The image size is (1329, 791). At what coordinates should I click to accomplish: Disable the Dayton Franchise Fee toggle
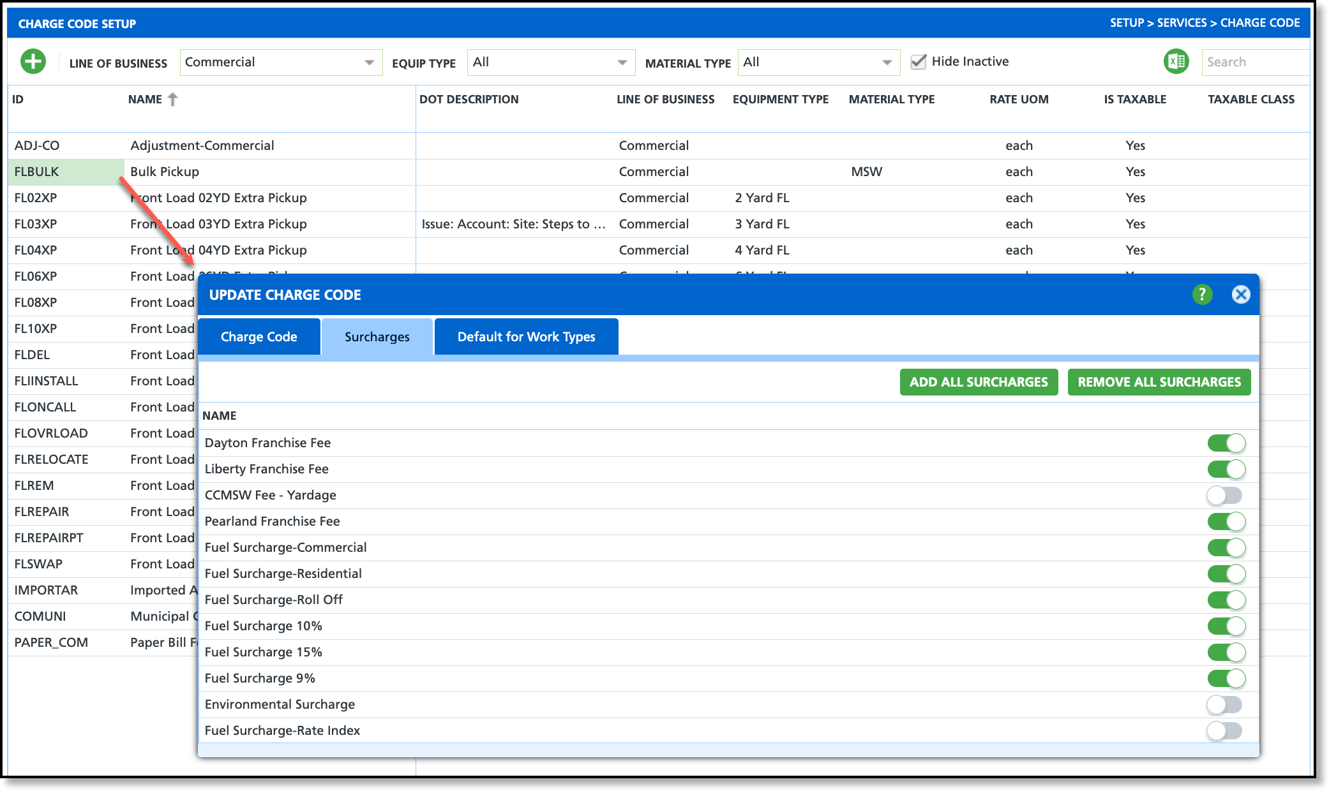(x=1226, y=443)
